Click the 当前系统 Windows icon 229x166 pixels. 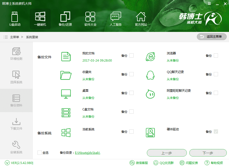click(x=66, y=133)
